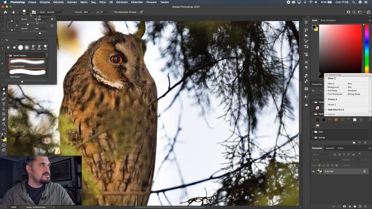
Task: Click the Spotlight search icon in menu bar
Action: tap(353, 2)
